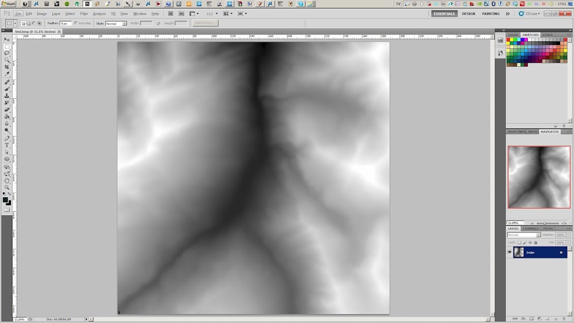Select the Magic Wand tool
The image size is (574, 323).
[x=6, y=60]
